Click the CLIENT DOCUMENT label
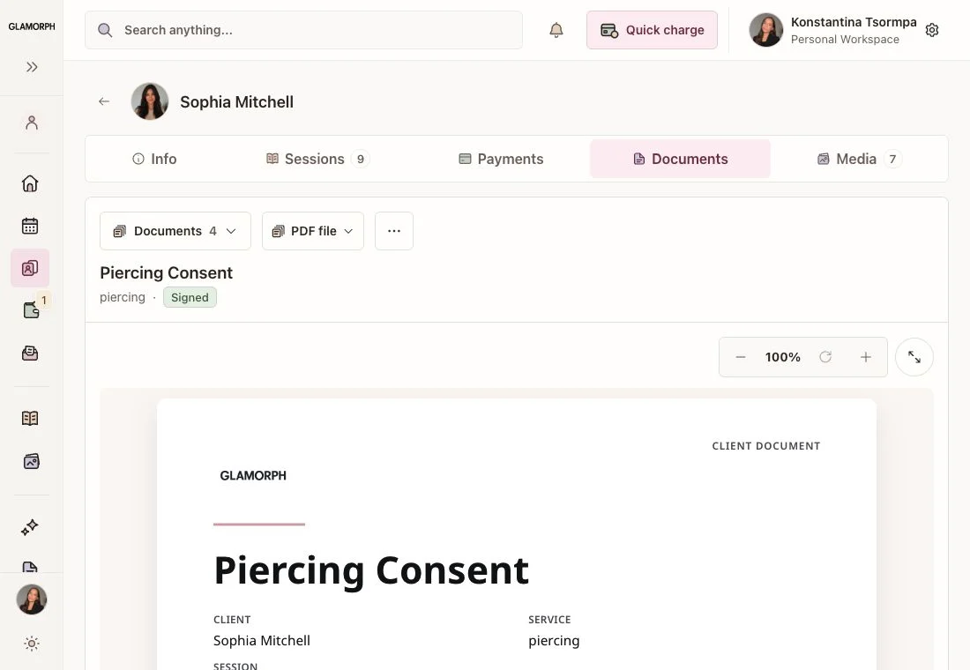 (x=765, y=446)
